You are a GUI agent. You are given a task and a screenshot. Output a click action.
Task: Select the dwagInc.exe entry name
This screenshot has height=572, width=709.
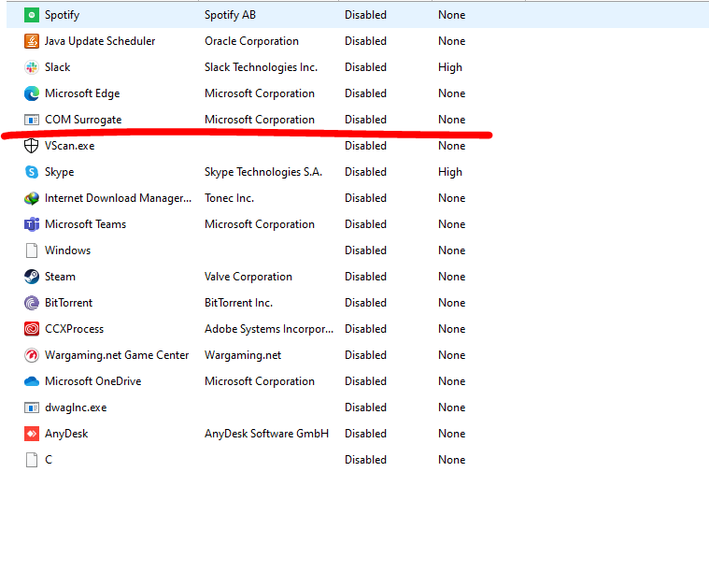pos(76,408)
